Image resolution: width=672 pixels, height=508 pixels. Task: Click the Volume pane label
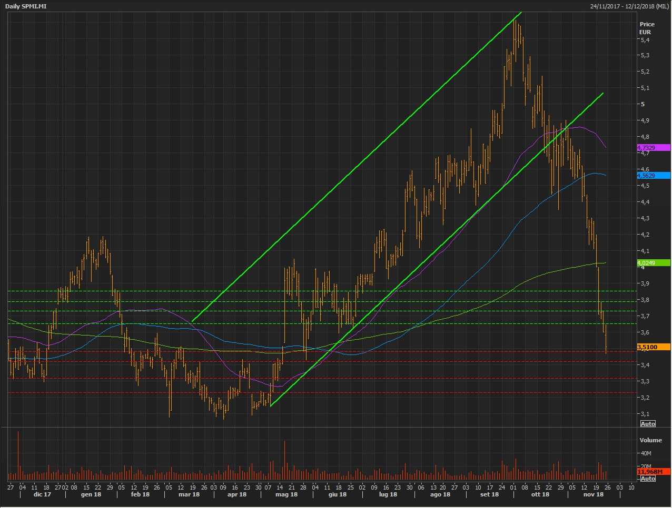tap(650, 440)
